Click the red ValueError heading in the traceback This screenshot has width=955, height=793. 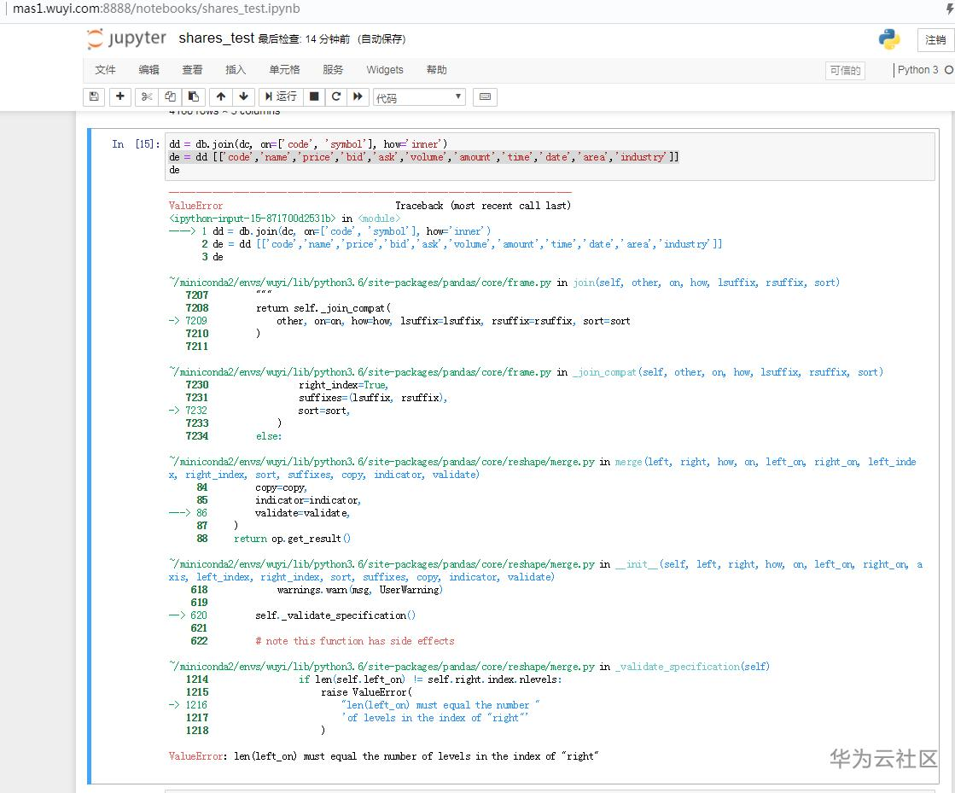pyautogui.click(x=195, y=206)
